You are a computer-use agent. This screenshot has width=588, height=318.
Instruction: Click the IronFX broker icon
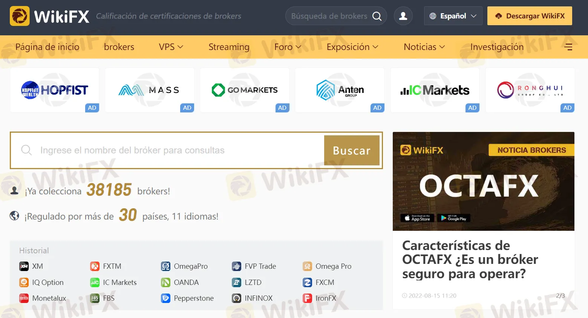coord(307,298)
